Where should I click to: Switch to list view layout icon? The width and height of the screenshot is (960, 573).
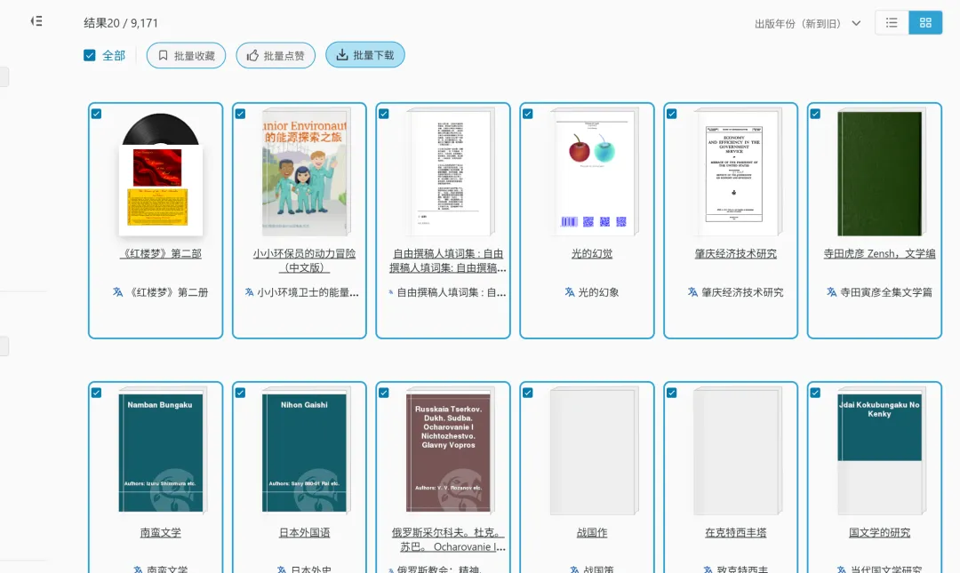click(x=892, y=23)
